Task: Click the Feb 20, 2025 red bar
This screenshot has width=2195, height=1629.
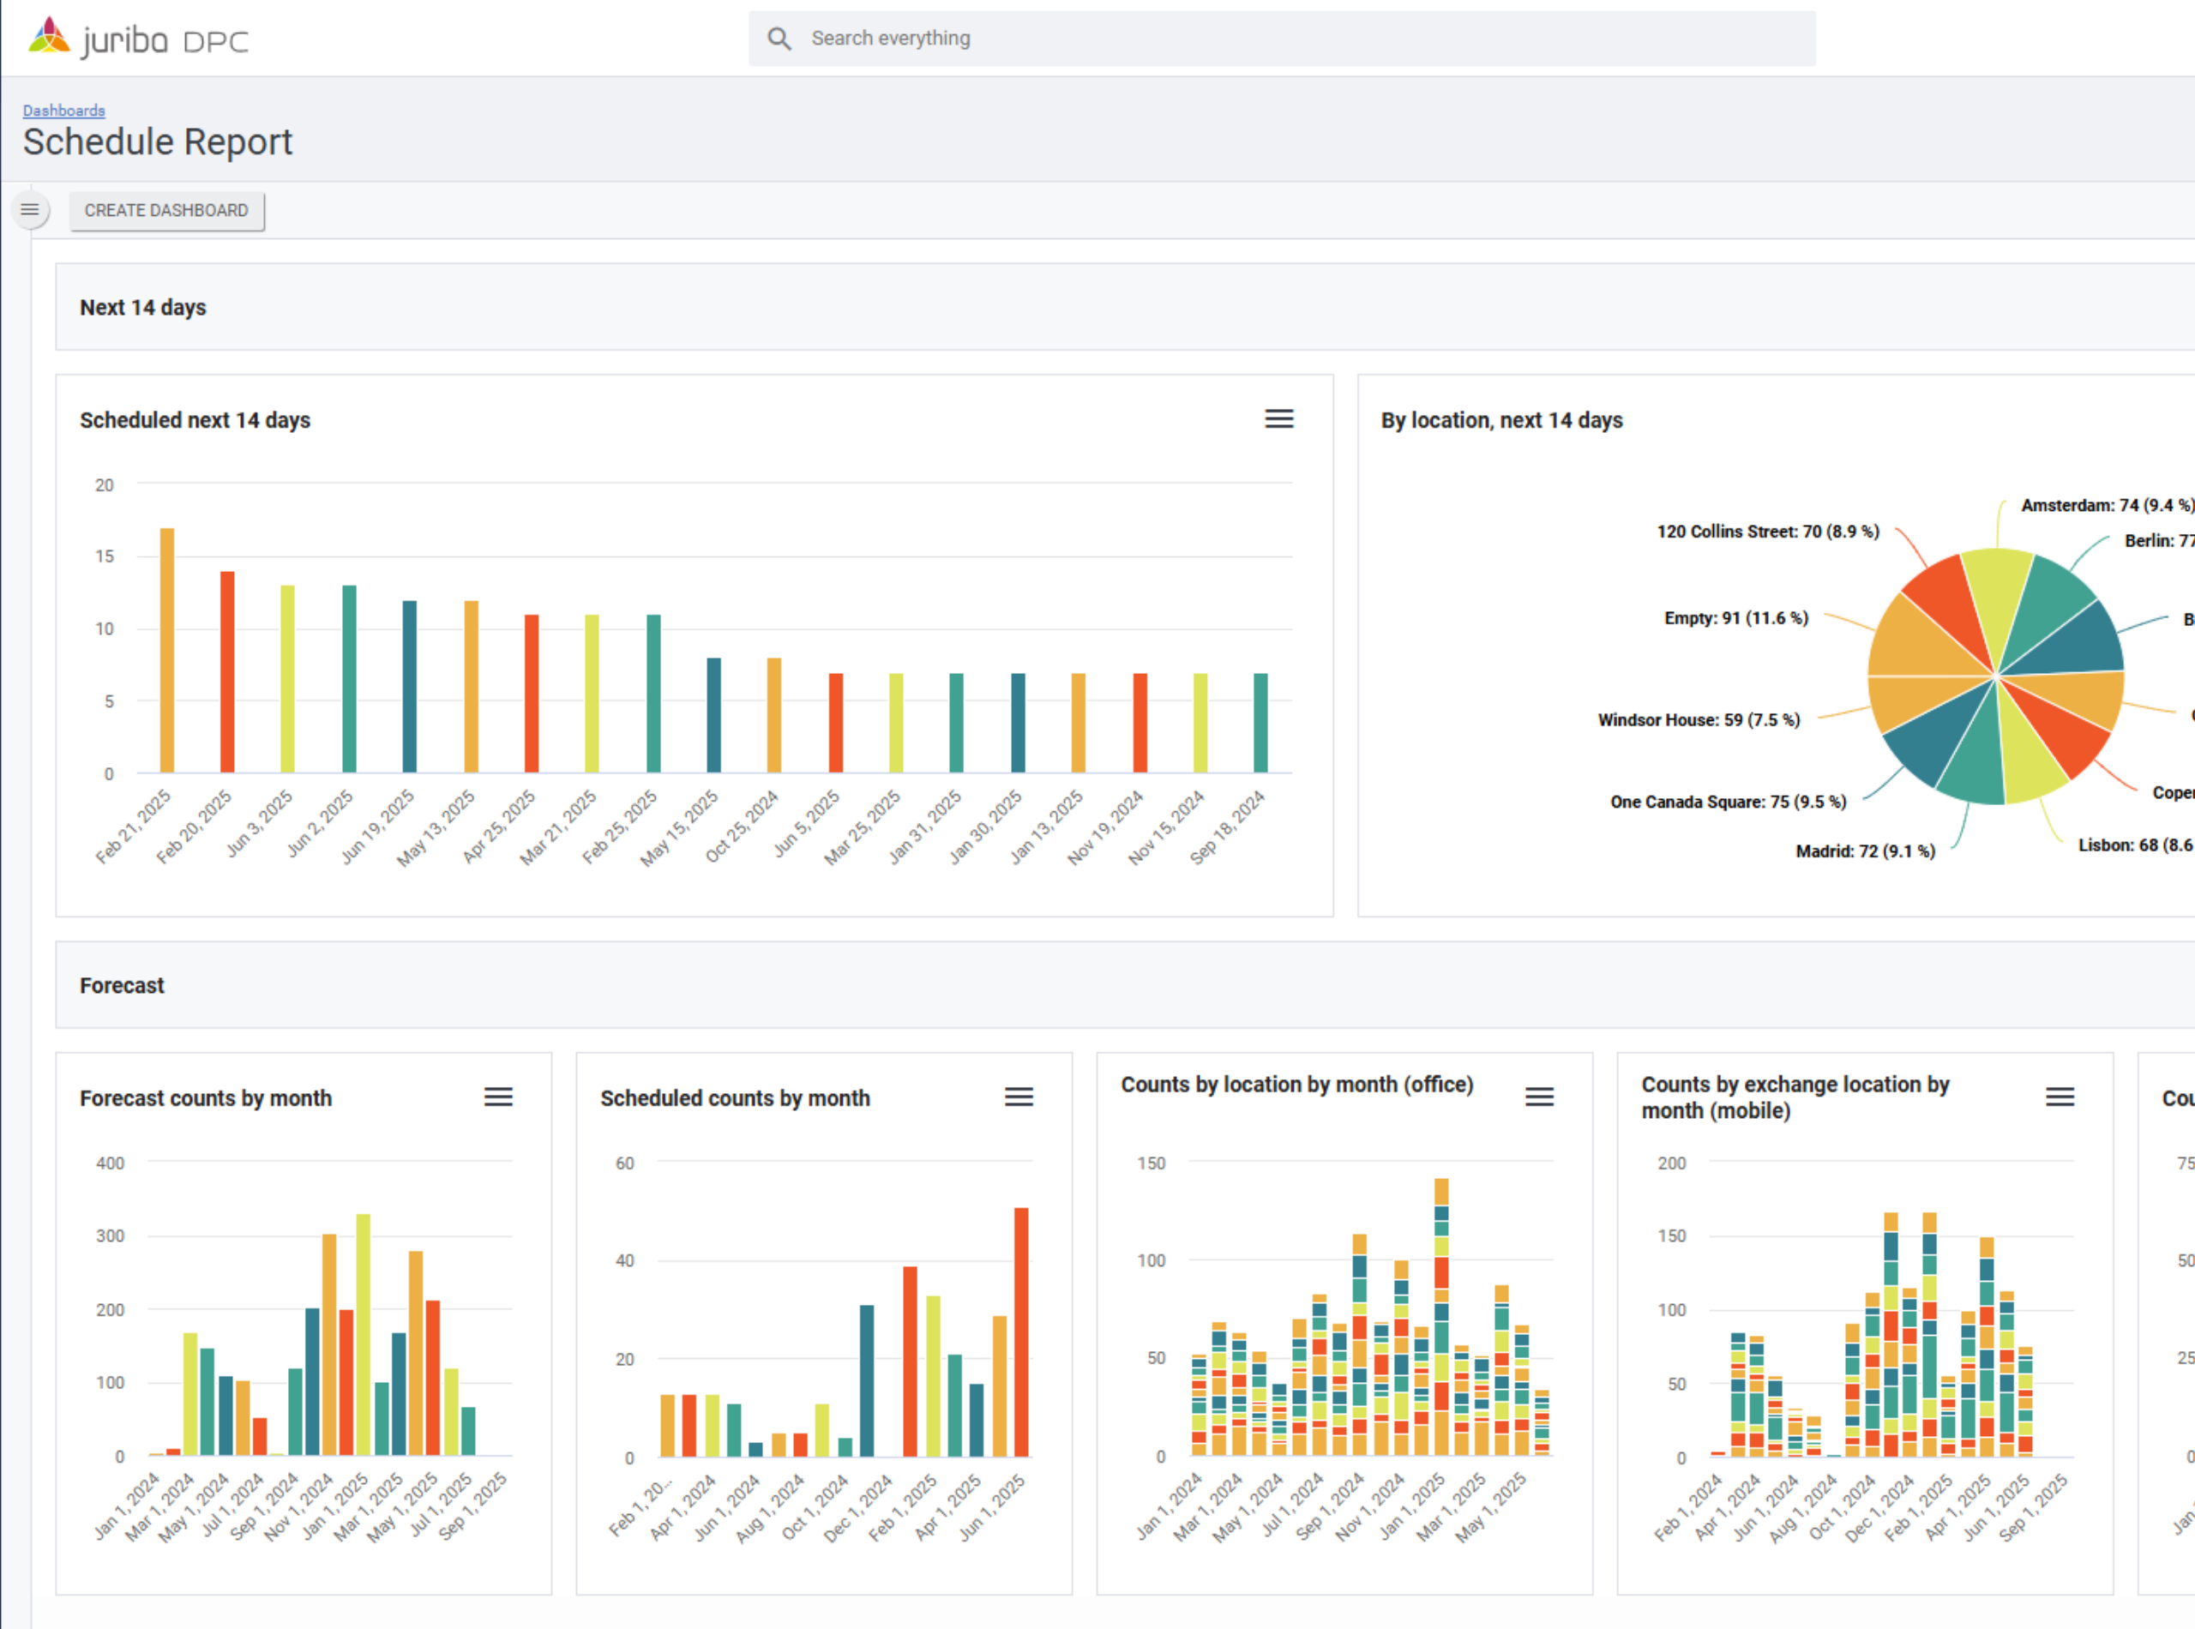Action: click(228, 670)
